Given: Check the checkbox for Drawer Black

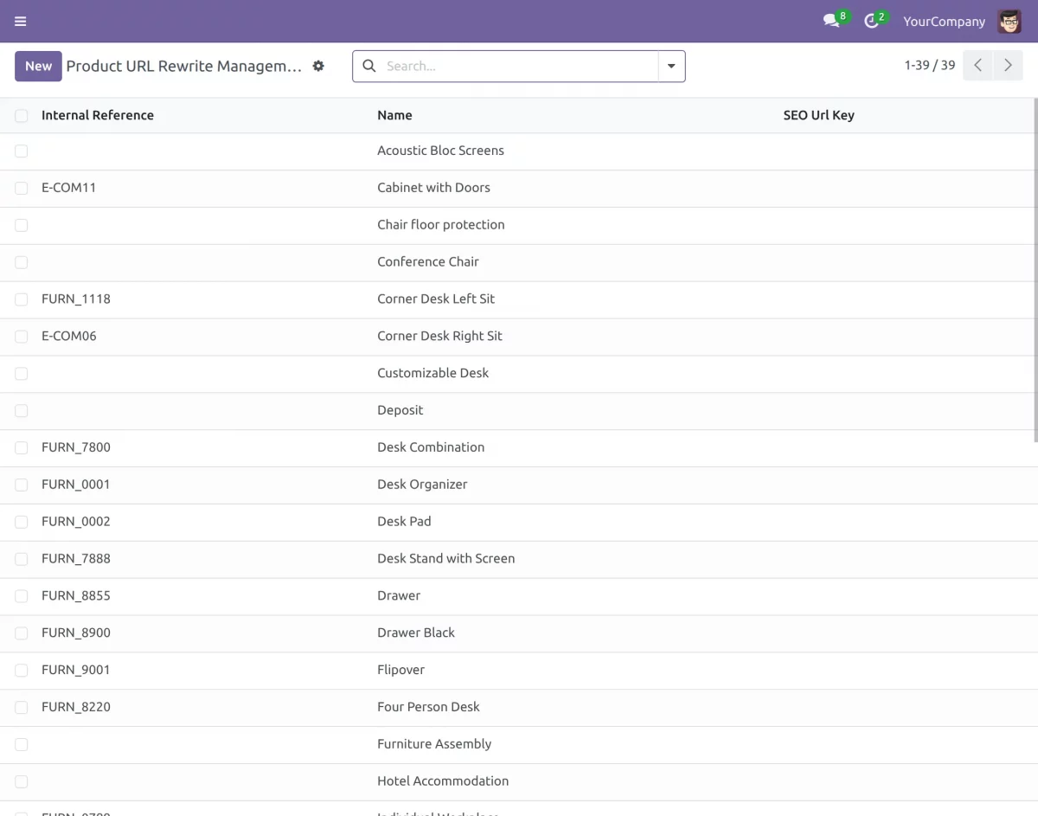Looking at the screenshot, I should [x=21, y=633].
